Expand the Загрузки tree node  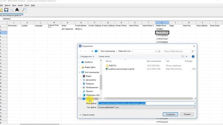coord(80,84)
